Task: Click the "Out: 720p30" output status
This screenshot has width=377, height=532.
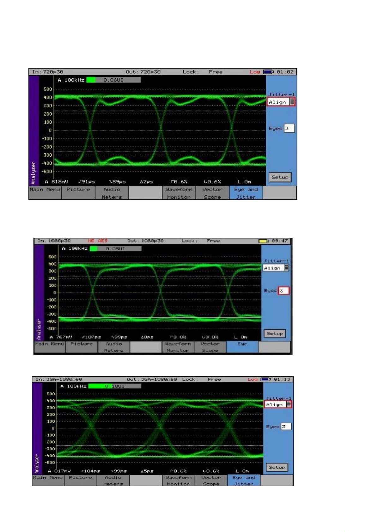Action: pyautogui.click(x=143, y=72)
